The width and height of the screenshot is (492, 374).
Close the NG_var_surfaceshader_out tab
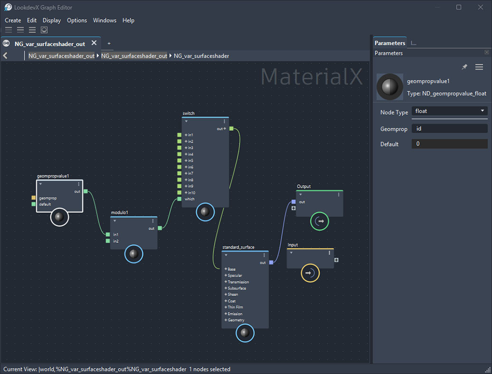click(94, 43)
